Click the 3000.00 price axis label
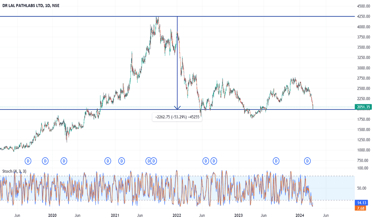The image size is (373, 220). [x=363, y=68]
